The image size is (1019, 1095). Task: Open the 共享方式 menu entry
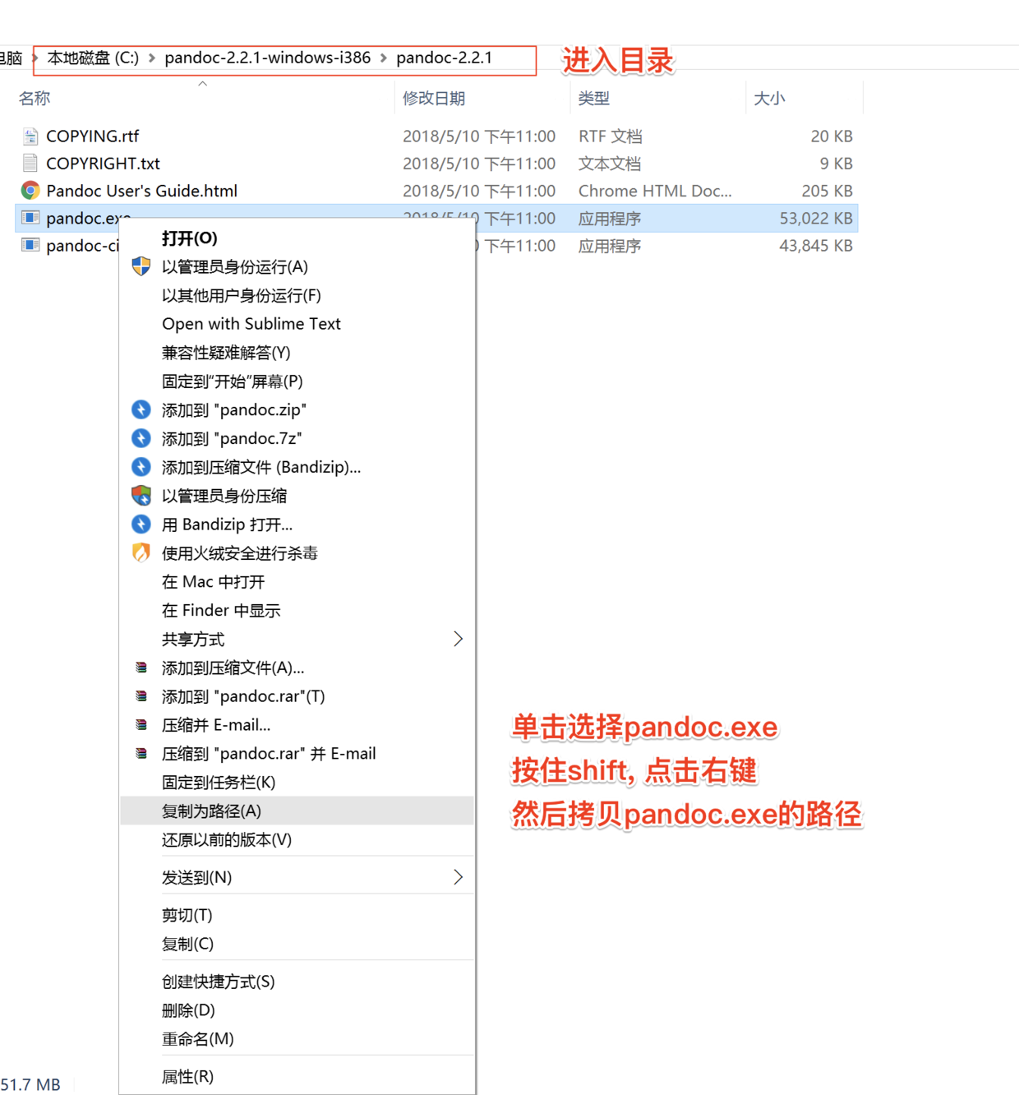point(297,639)
